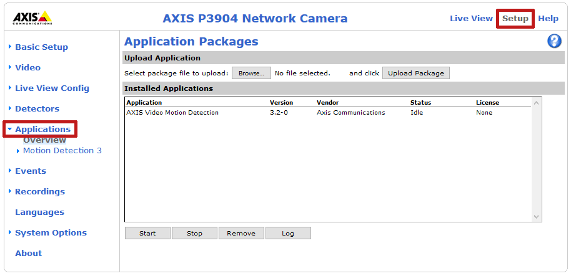This screenshot has width=571, height=276.
Task: Open the Detectors menu
Action: (37, 108)
